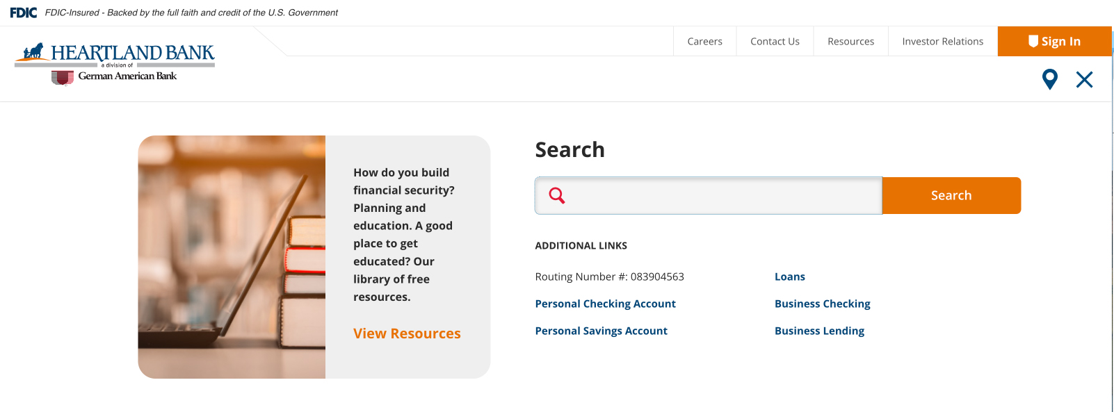Open Investor Relations page
This screenshot has width=1114, height=412.
(942, 42)
